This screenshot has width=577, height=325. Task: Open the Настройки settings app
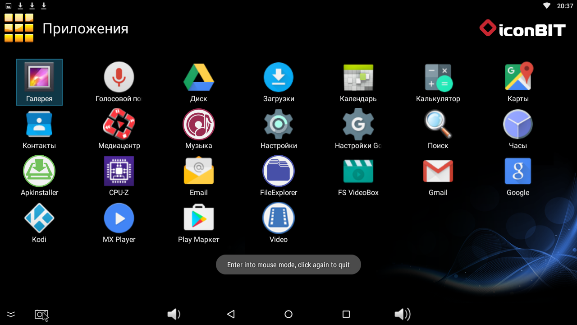(x=279, y=129)
